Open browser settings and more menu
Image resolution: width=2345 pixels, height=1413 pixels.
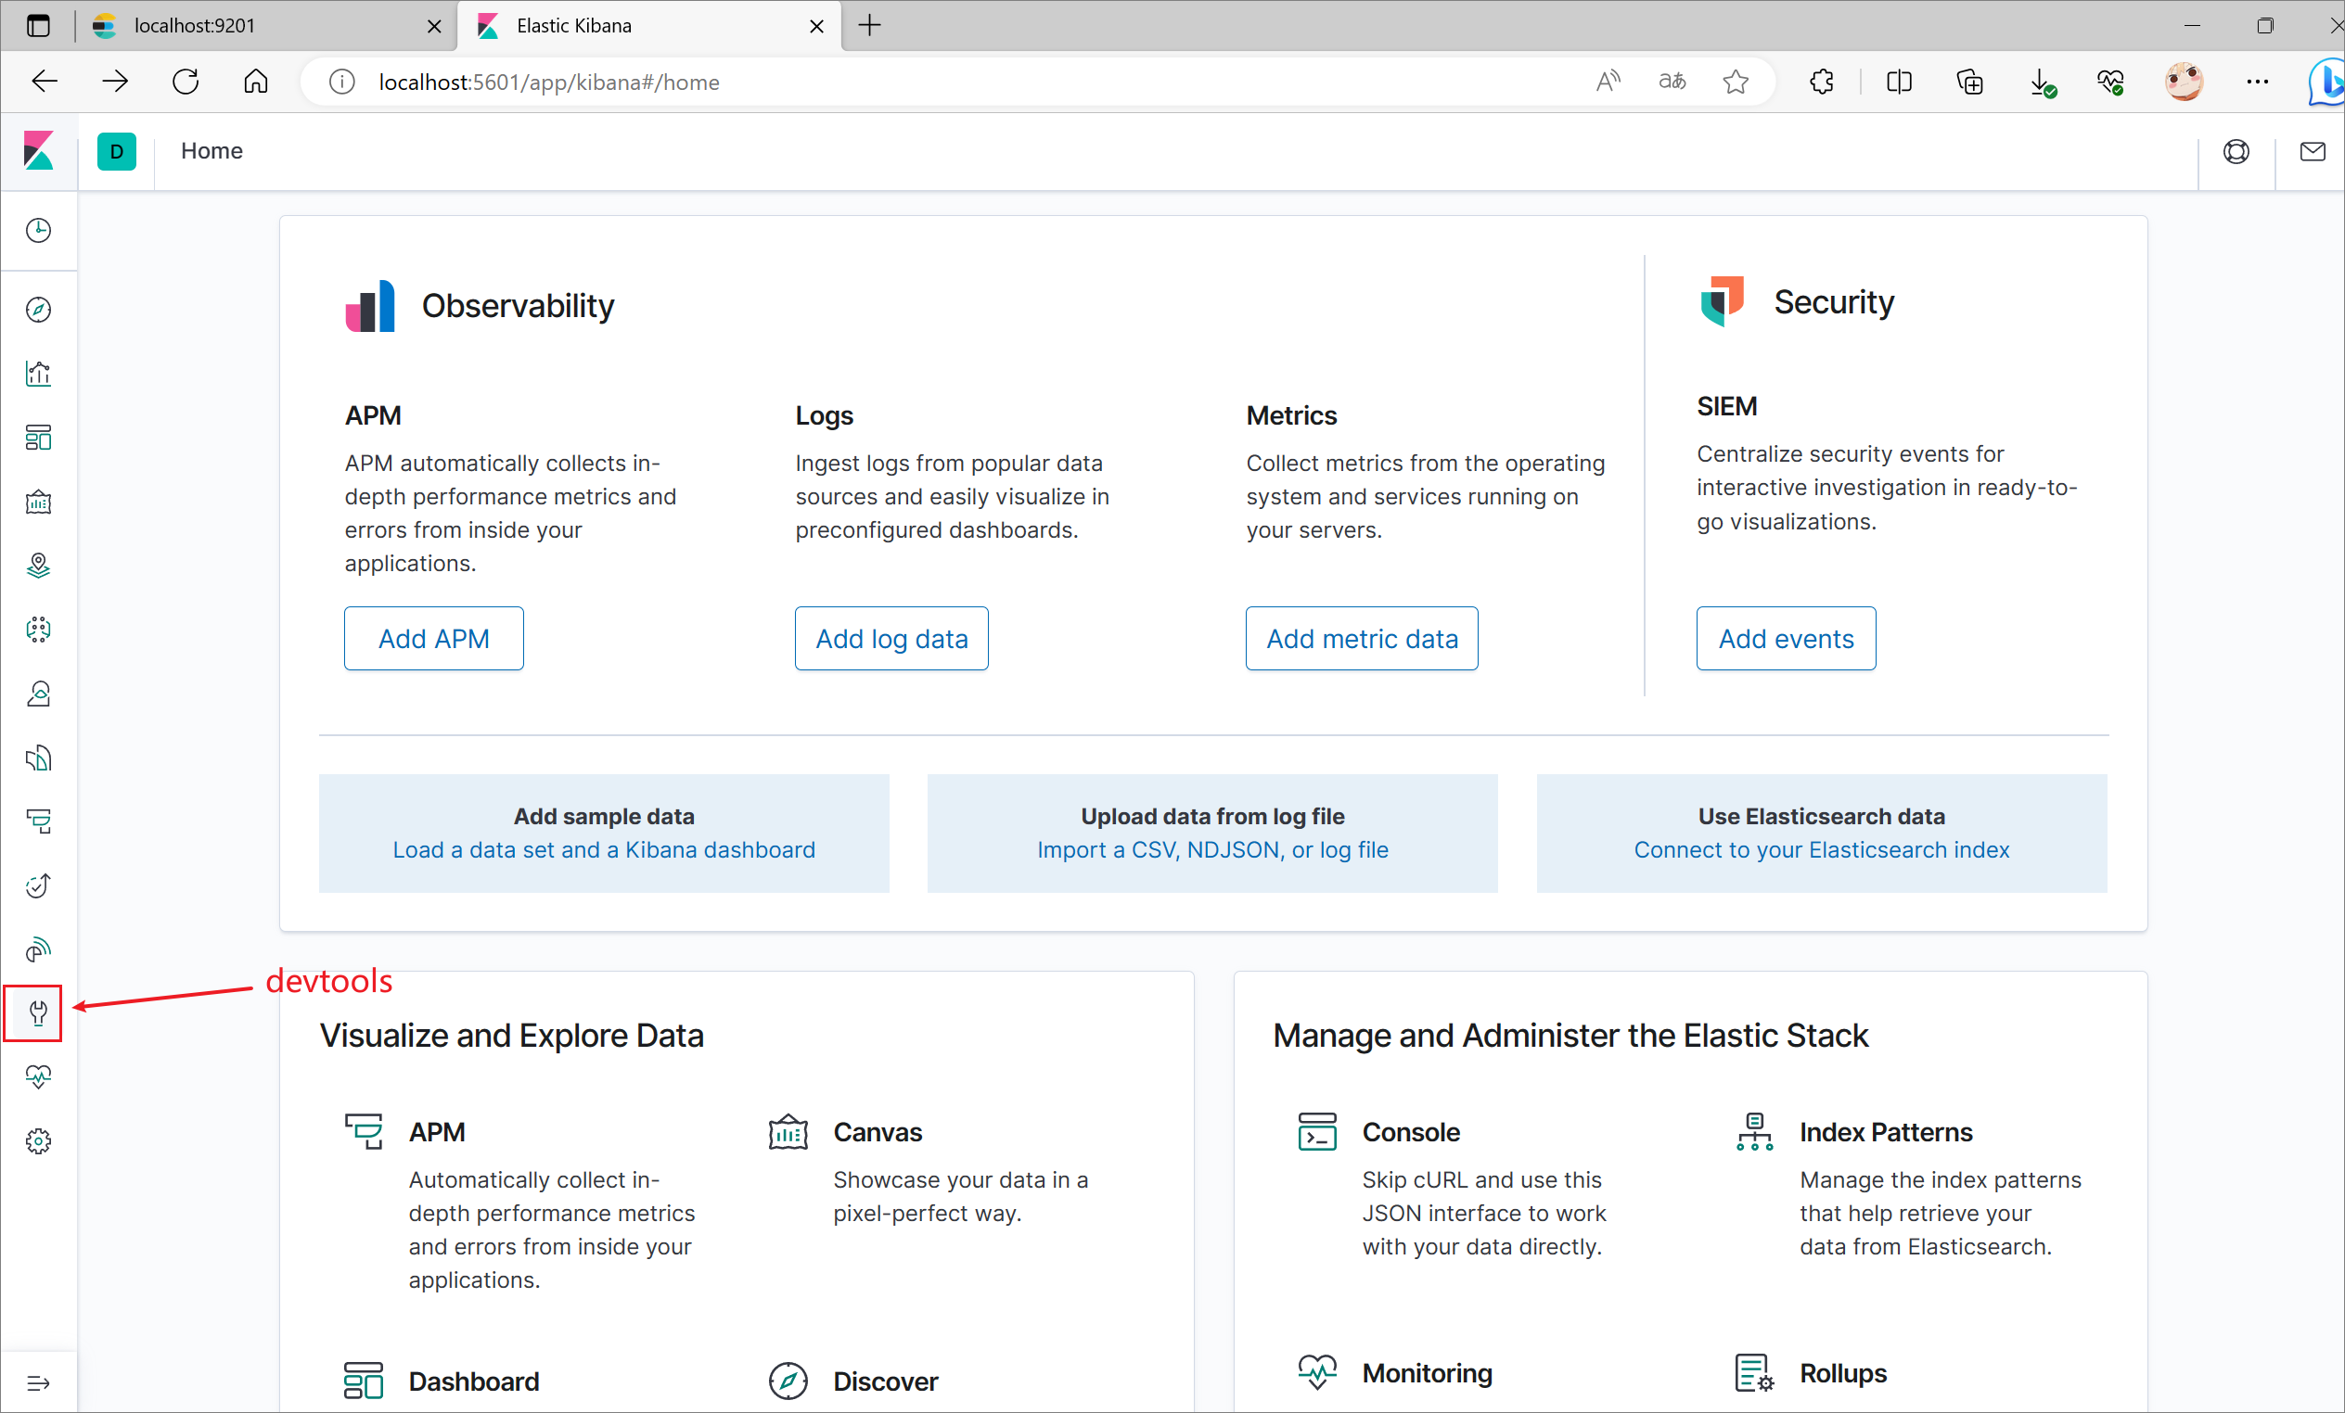tap(2257, 82)
